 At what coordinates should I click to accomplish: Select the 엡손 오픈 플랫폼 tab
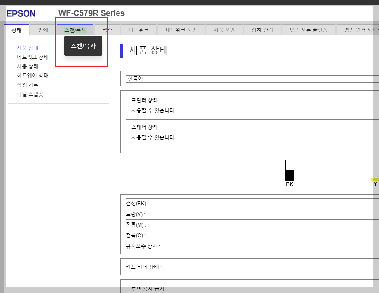[x=308, y=30]
